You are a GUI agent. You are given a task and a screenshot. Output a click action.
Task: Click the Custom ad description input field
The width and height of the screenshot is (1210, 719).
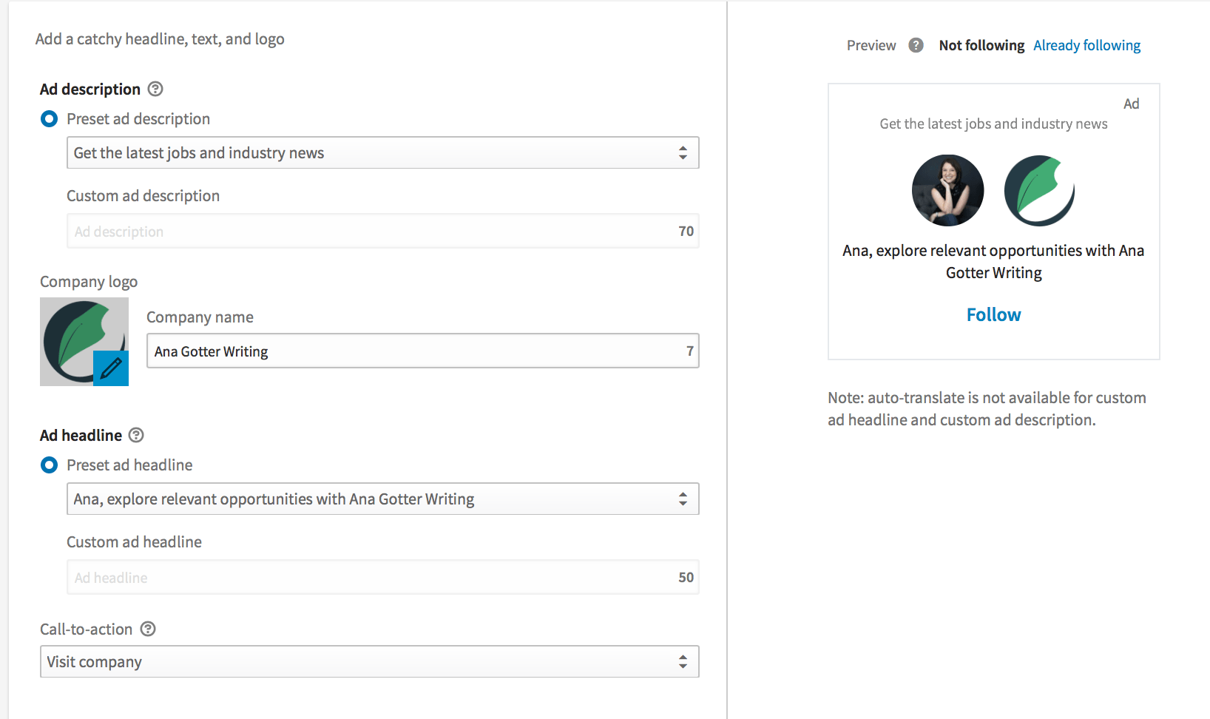pos(382,232)
